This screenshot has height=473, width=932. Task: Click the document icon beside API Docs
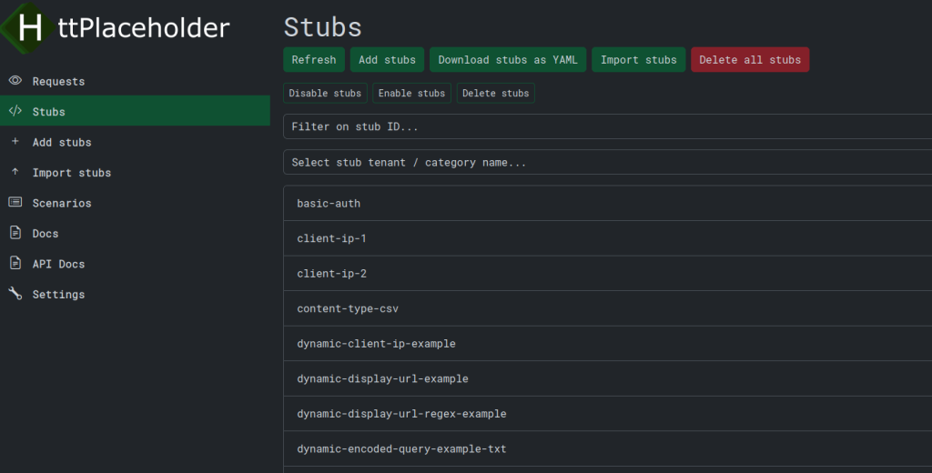click(15, 263)
